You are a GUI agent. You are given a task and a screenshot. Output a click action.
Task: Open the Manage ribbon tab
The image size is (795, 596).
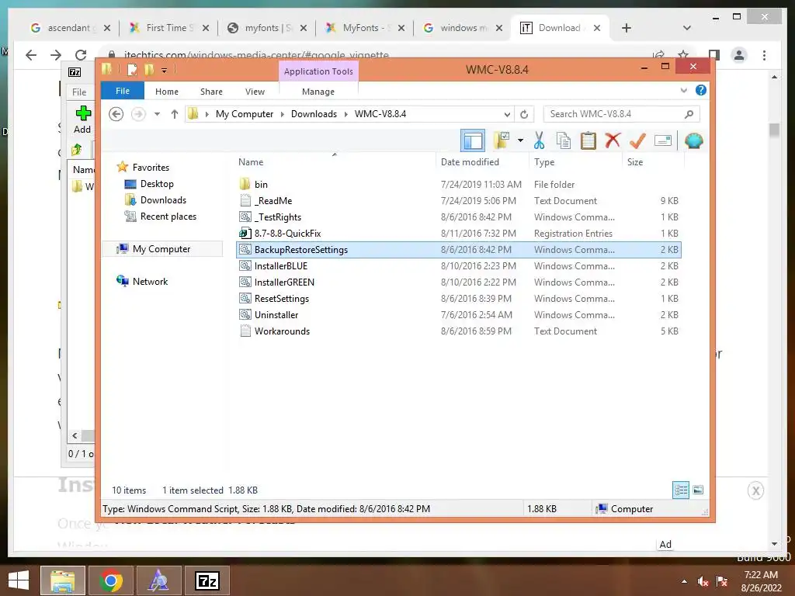coord(318,92)
